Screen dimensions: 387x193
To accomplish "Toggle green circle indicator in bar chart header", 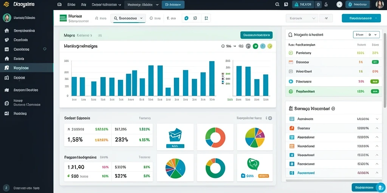I will tap(255, 46).
